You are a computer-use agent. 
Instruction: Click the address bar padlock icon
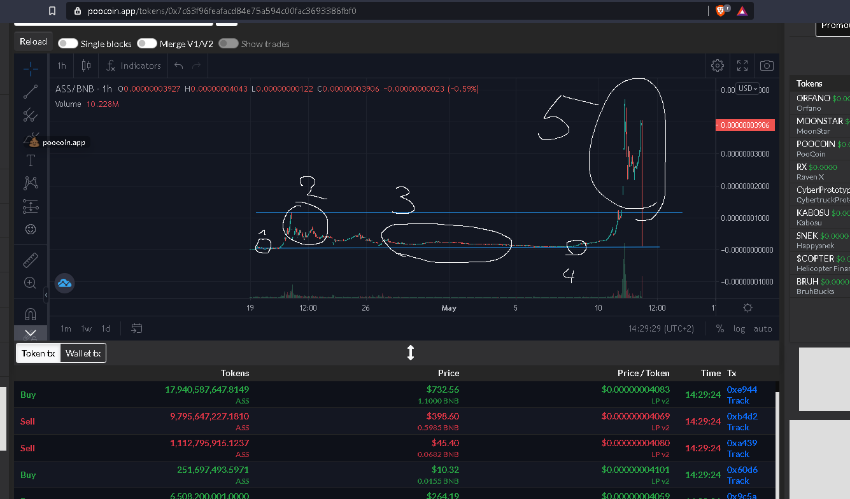click(x=78, y=11)
